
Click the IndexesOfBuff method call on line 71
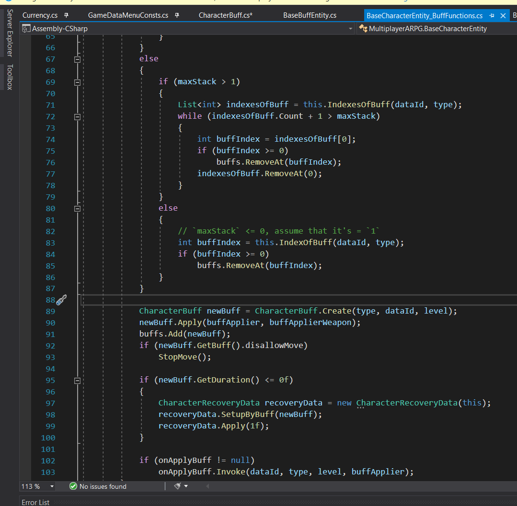point(358,105)
